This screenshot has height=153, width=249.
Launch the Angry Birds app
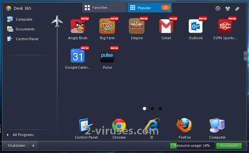tap(78, 26)
